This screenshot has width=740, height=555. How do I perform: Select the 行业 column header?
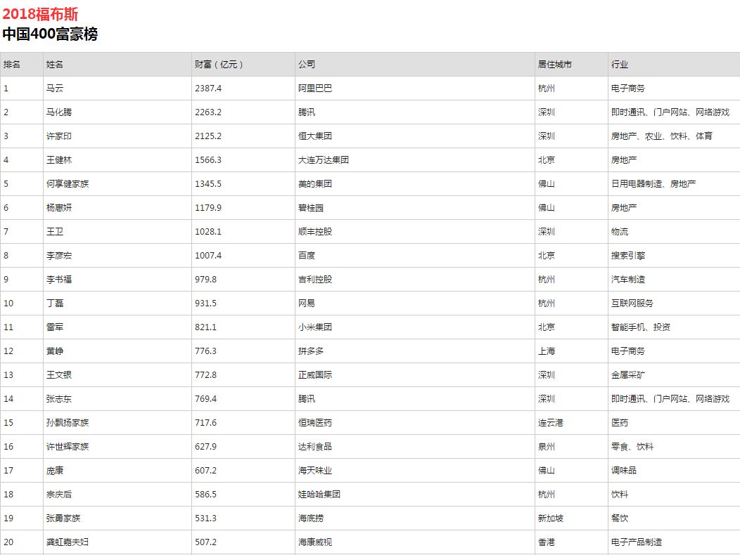[x=620, y=65]
